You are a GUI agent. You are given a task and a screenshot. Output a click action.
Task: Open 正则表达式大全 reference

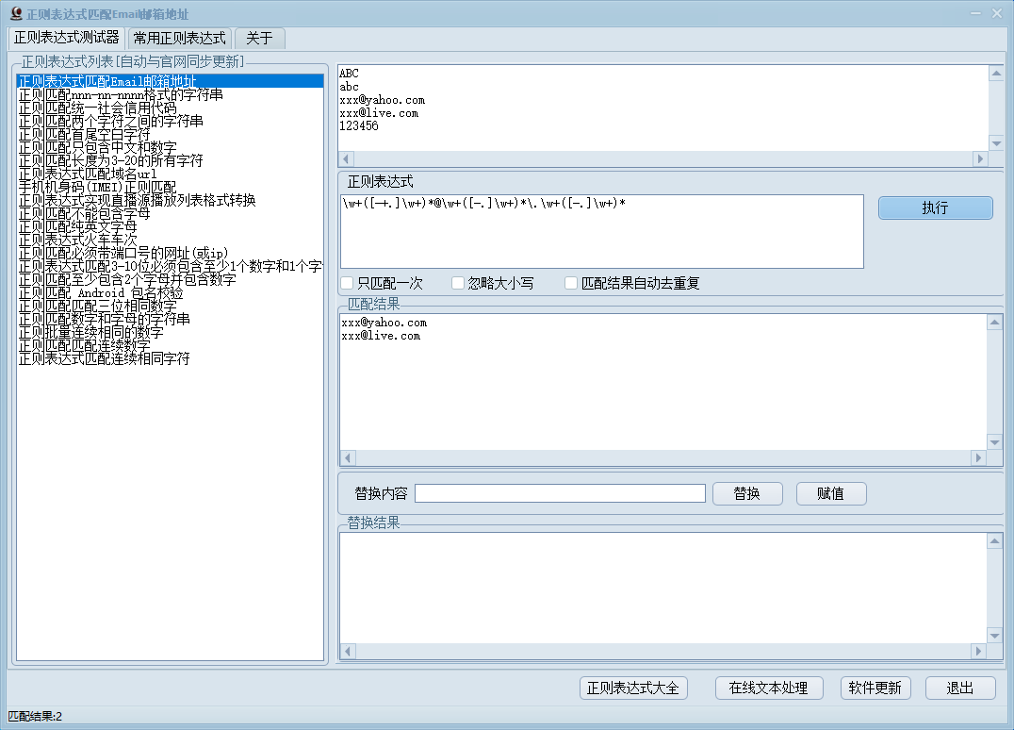coord(633,689)
